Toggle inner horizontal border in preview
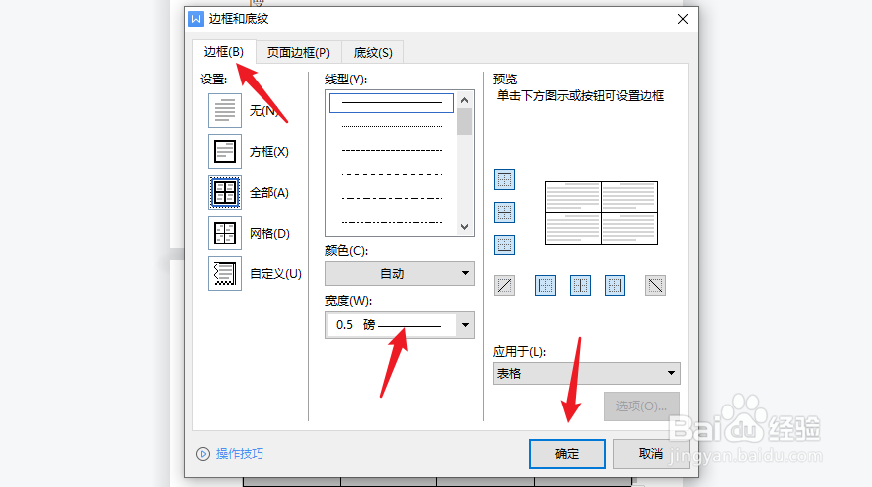Viewport: 872px width, 487px height. pyautogui.click(x=504, y=213)
